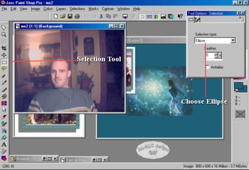Open the Colors menu
The width and height of the screenshot is (249, 170).
pyautogui.click(x=48, y=9)
